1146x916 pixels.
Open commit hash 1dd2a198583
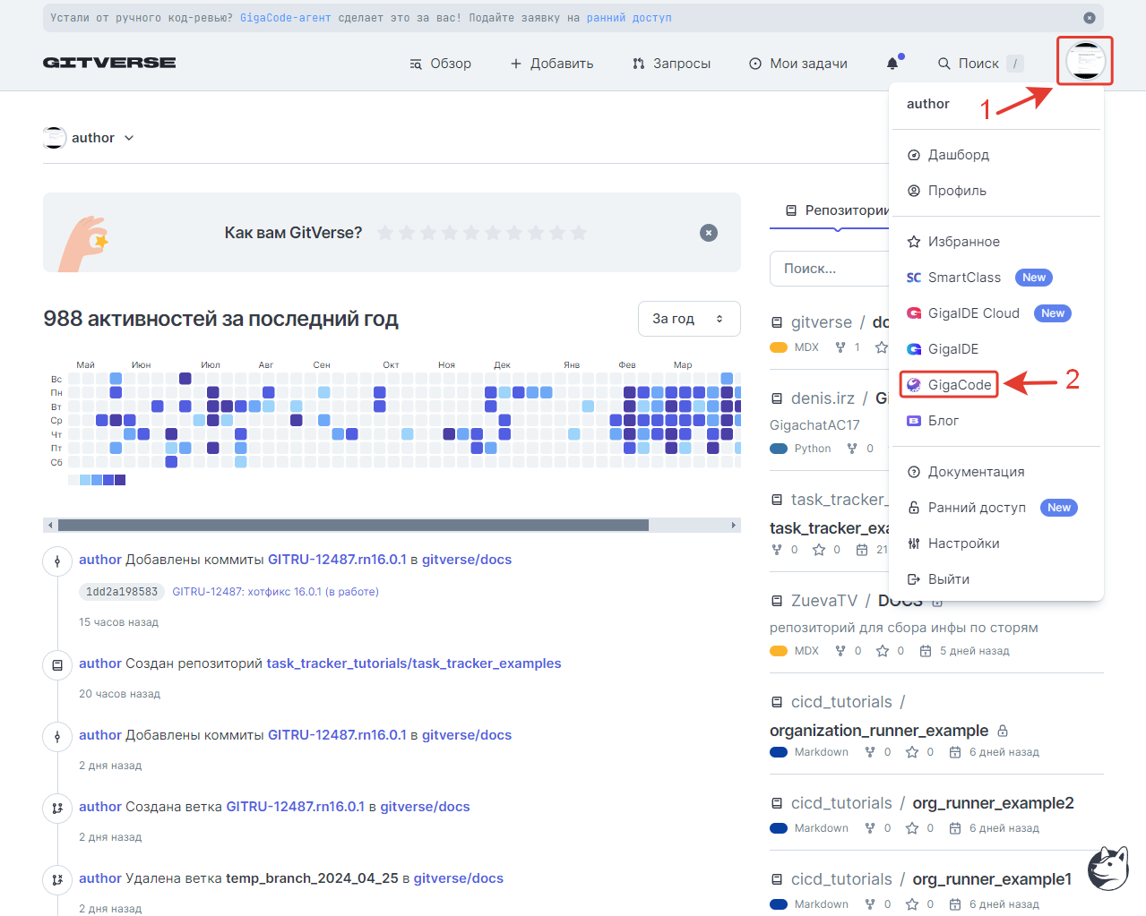click(x=122, y=592)
